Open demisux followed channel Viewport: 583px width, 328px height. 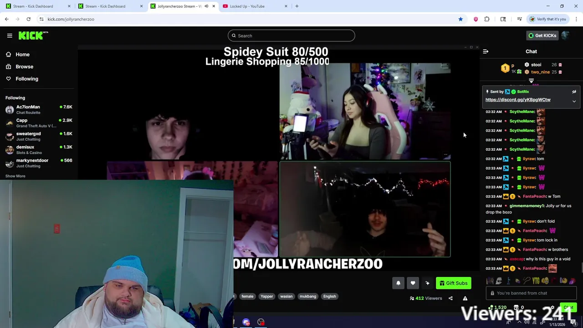39,149
